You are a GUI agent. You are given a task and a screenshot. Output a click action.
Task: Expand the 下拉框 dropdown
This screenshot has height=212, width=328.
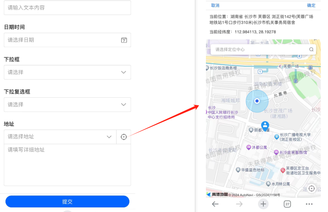click(x=67, y=72)
